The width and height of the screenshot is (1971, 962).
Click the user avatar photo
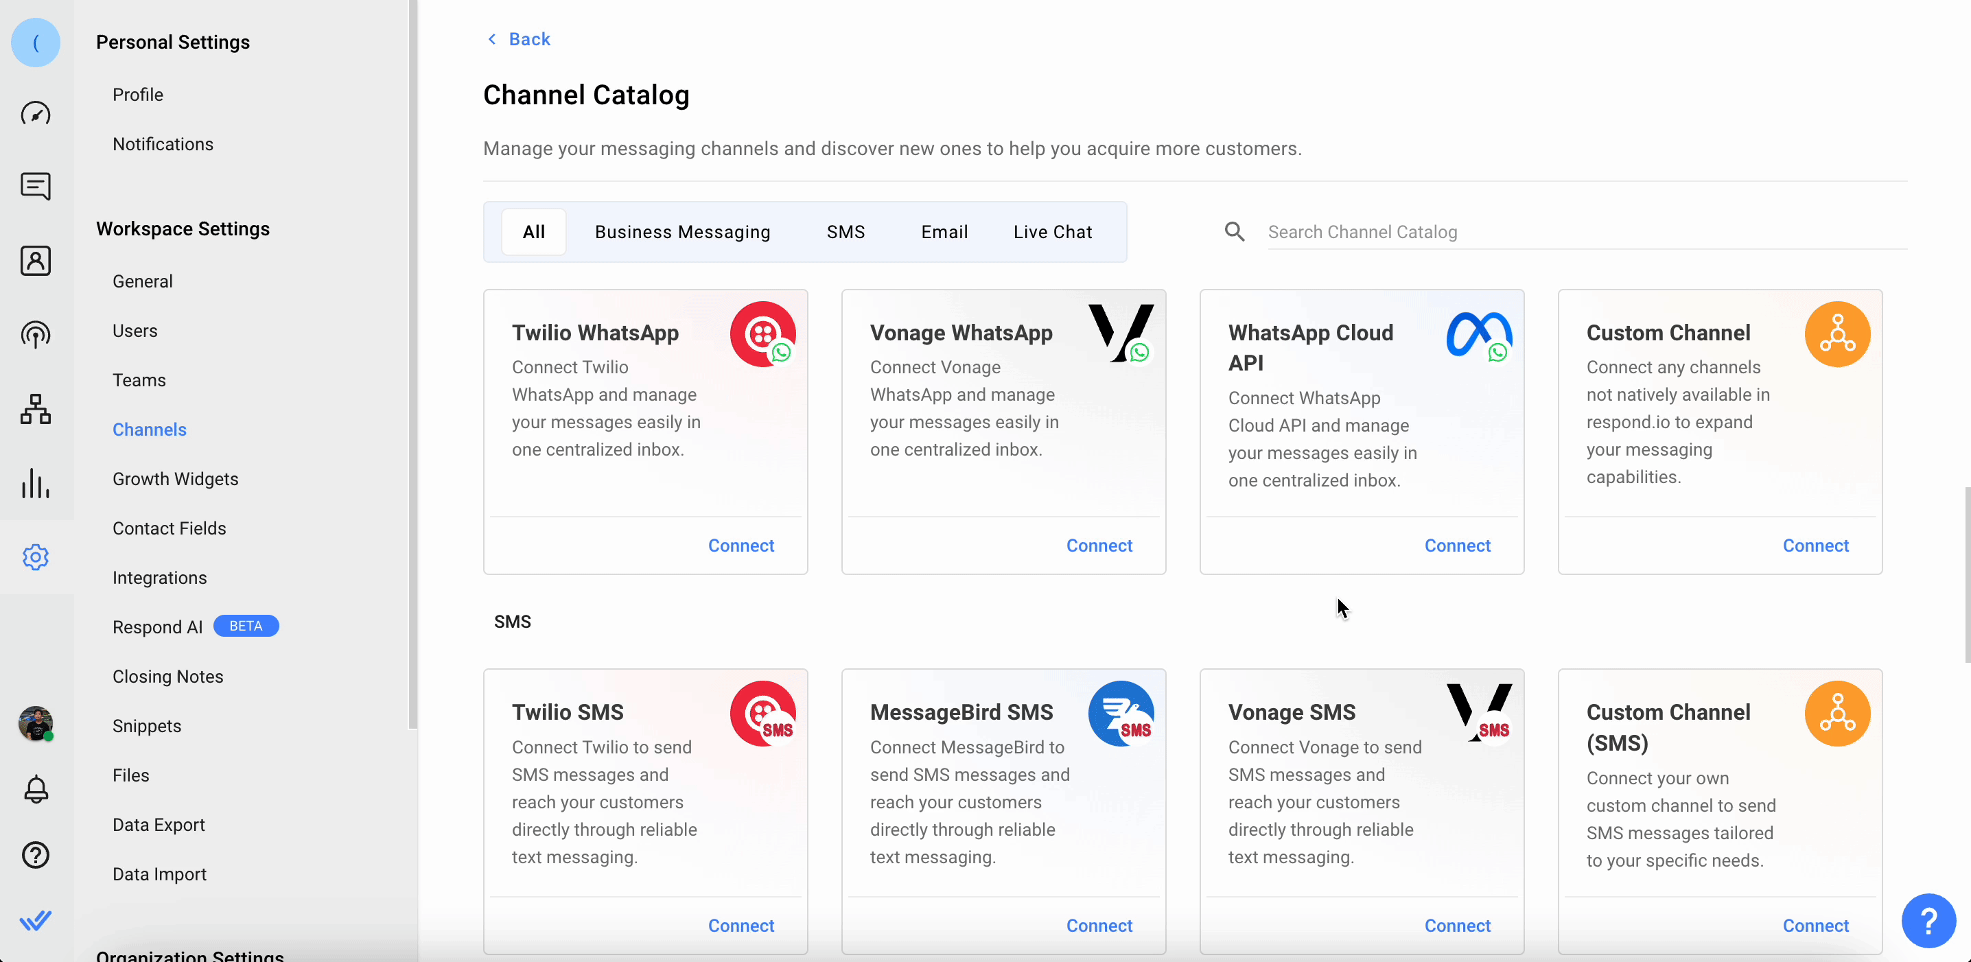pyautogui.click(x=35, y=723)
